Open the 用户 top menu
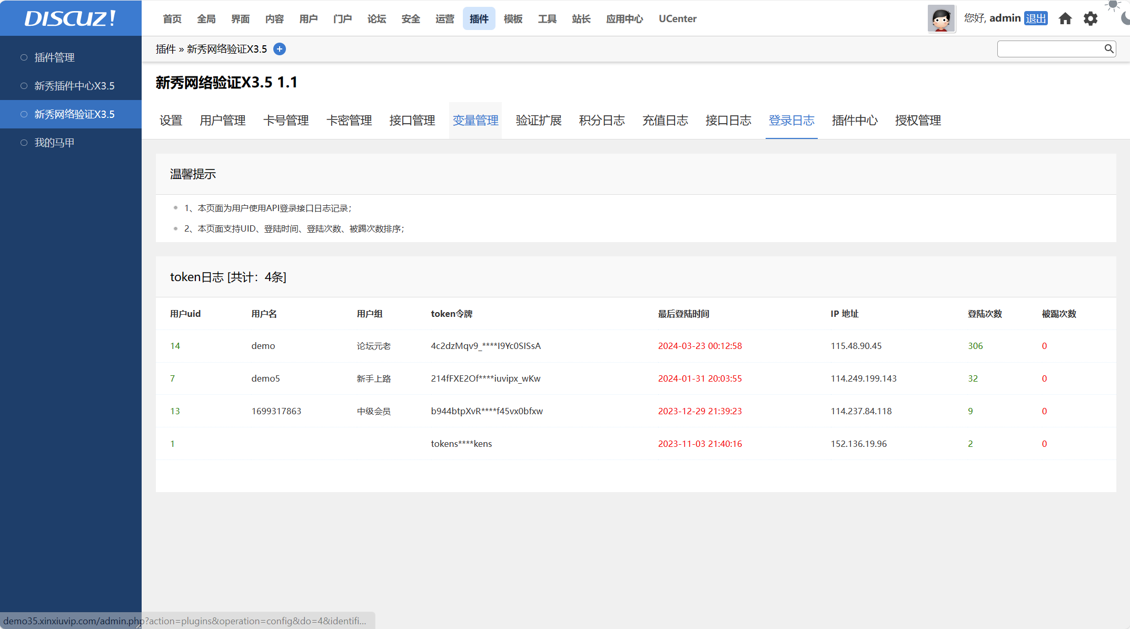 309,19
